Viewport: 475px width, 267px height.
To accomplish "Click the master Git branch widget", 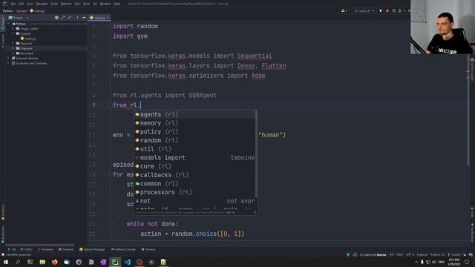I will 454,254.
